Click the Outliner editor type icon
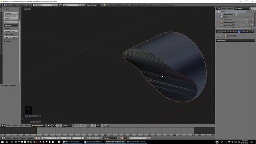 218,8
